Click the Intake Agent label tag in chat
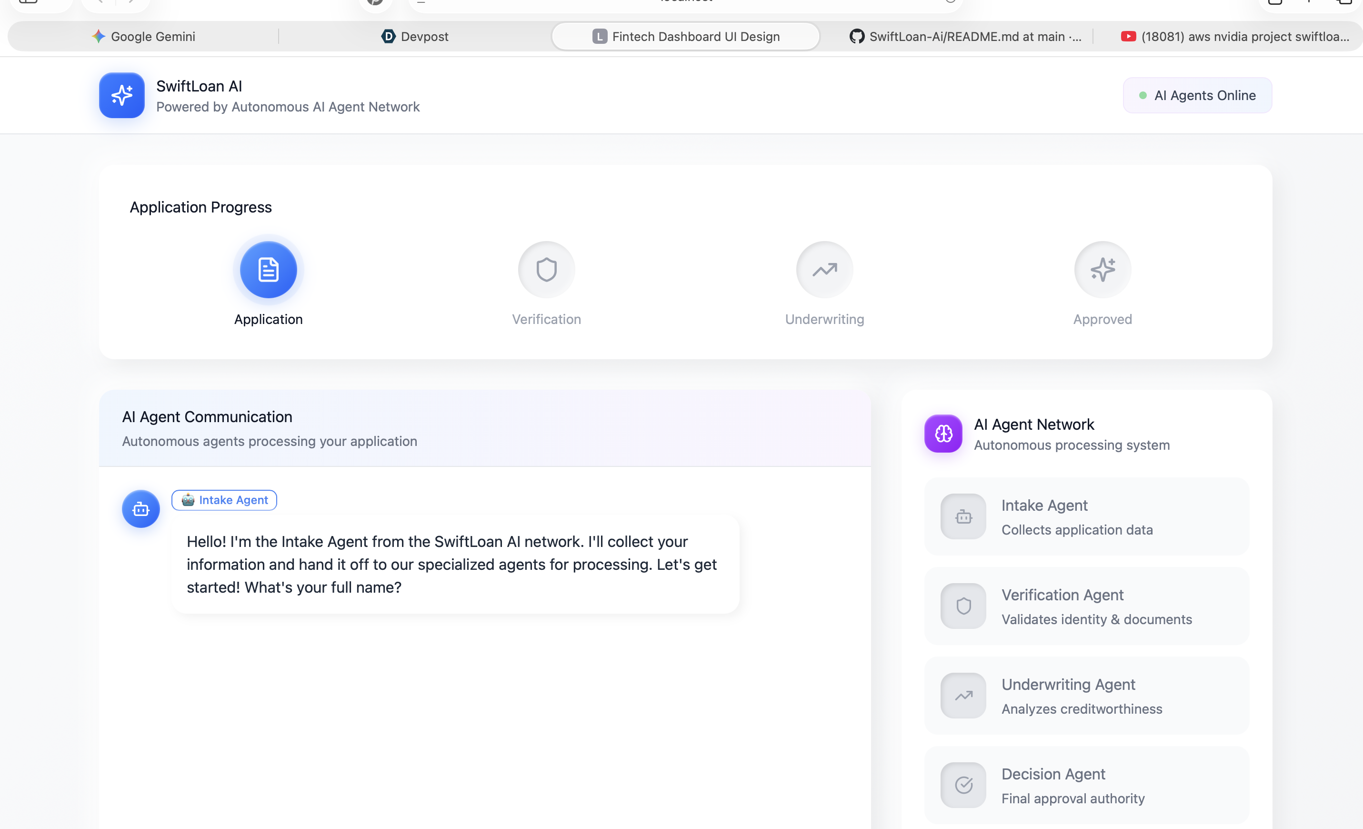This screenshot has height=829, width=1363. [224, 500]
